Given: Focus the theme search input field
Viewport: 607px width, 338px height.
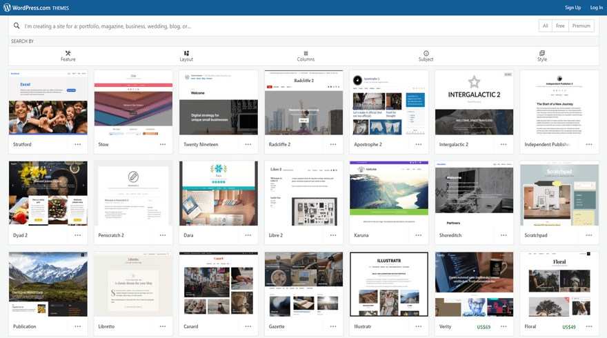Looking at the screenshot, I should pos(279,26).
